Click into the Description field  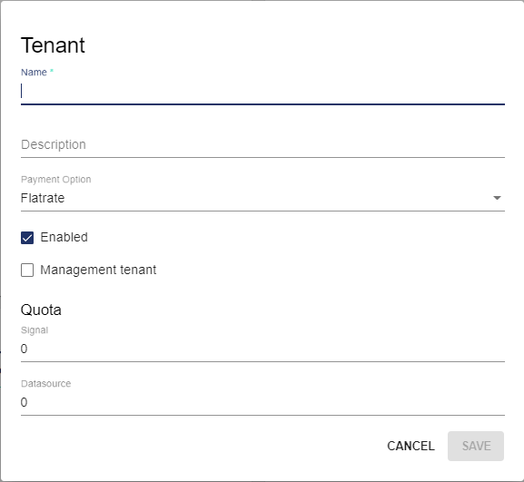(262, 144)
